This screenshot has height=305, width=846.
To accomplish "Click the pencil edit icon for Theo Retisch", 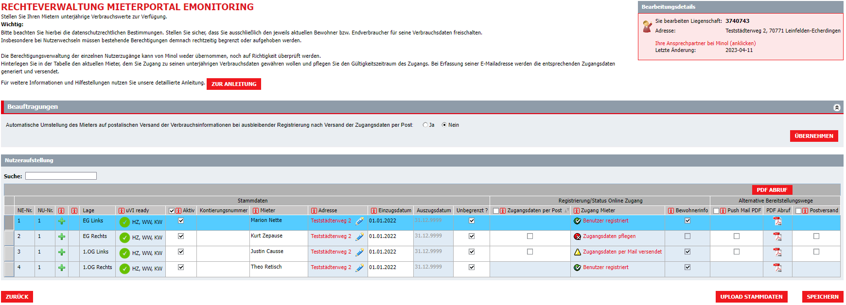I will click(360, 268).
